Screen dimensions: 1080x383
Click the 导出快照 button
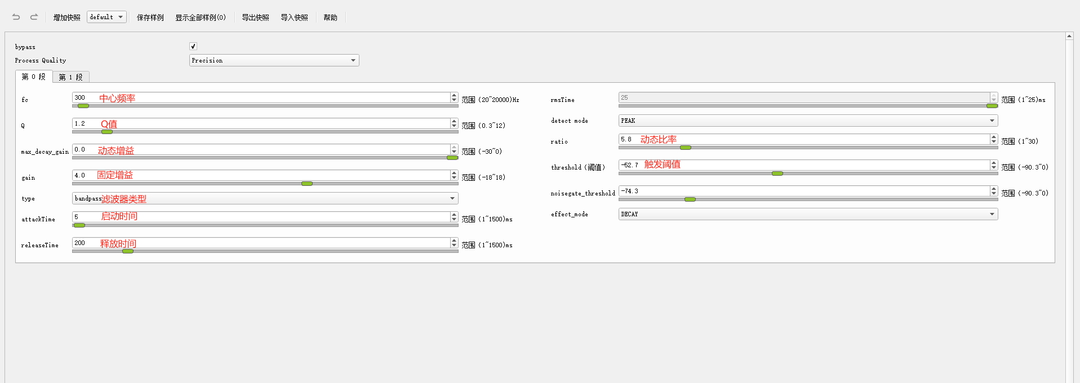256,17
